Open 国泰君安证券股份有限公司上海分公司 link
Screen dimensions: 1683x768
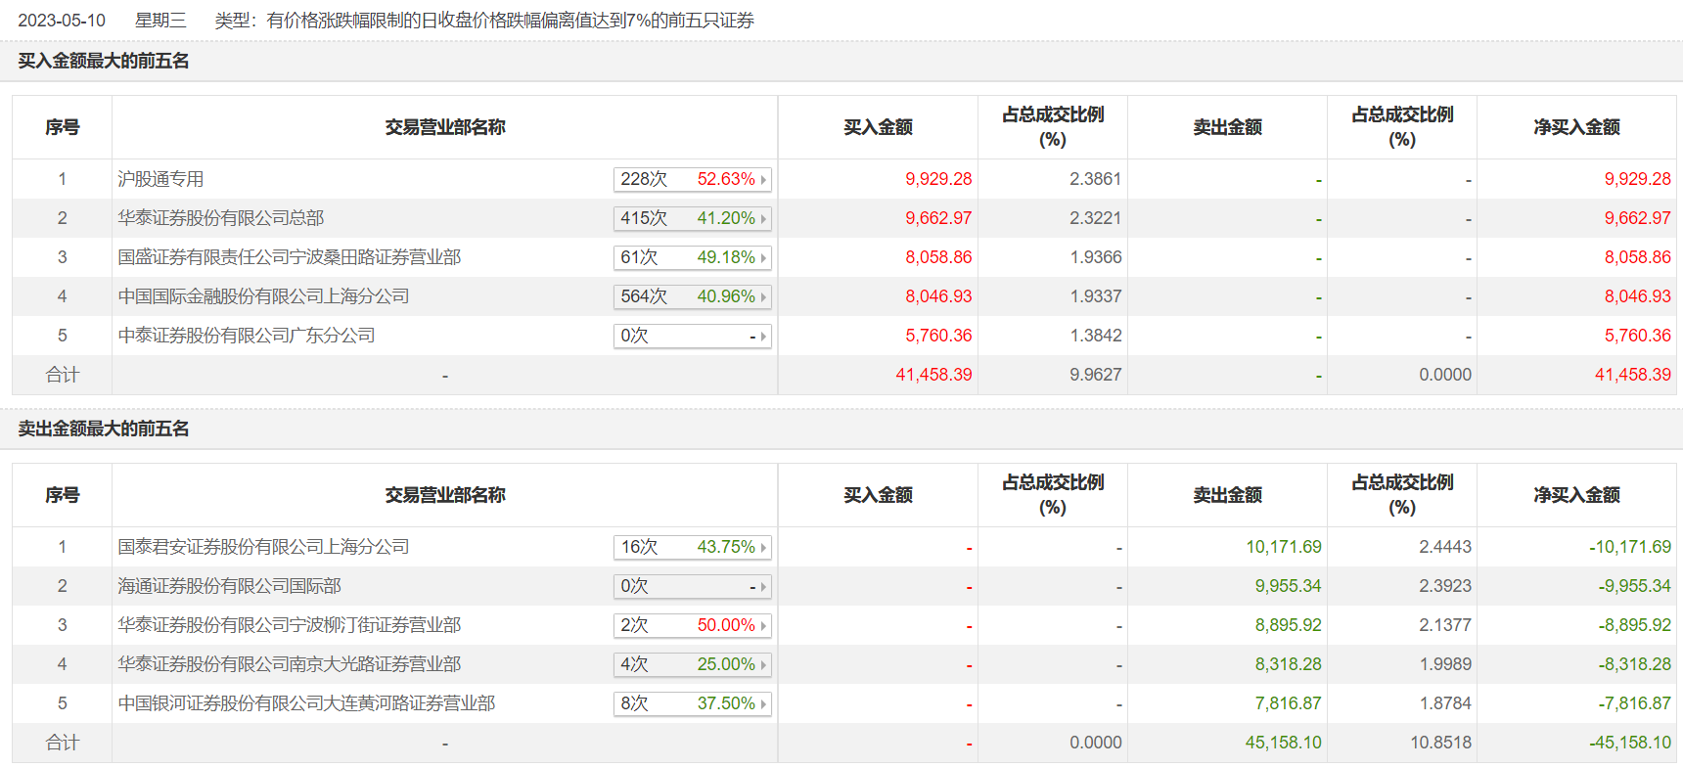tap(263, 547)
